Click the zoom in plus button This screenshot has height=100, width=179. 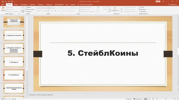[171, 99]
